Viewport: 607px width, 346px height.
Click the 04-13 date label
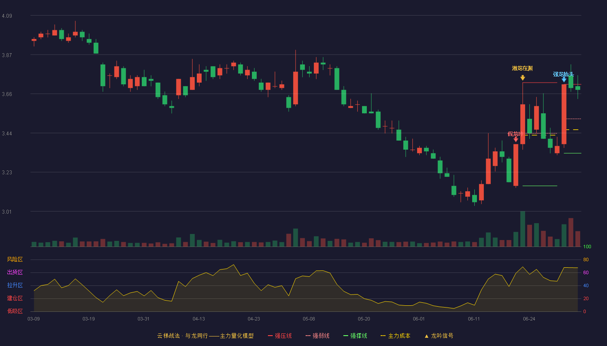click(199, 319)
